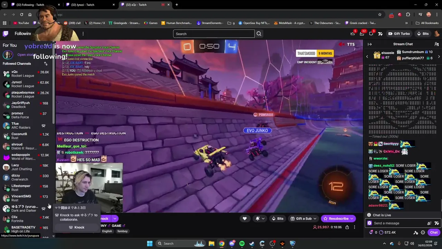This screenshot has height=249, width=442.
Task: Click the purple Chat send button
Action: (x=434, y=232)
